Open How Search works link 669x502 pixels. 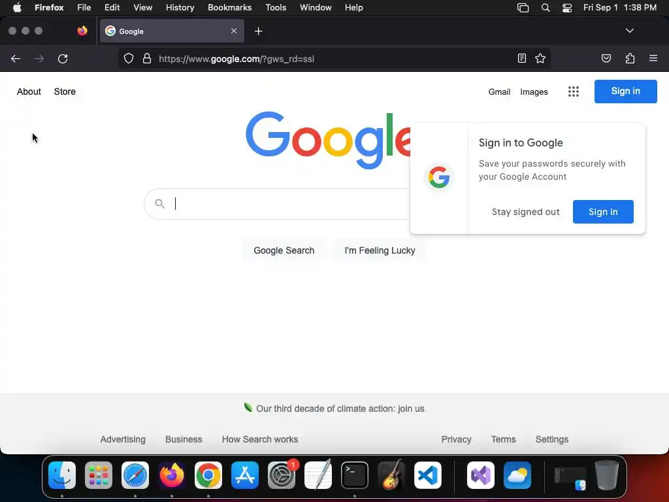click(x=260, y=439)
